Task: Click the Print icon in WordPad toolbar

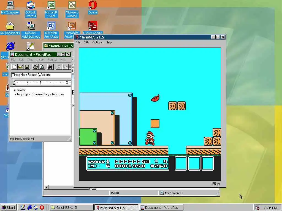Action: point(36,67)
